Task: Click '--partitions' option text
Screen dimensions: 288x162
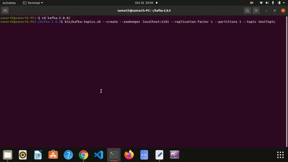Action: tap(226, 22)
